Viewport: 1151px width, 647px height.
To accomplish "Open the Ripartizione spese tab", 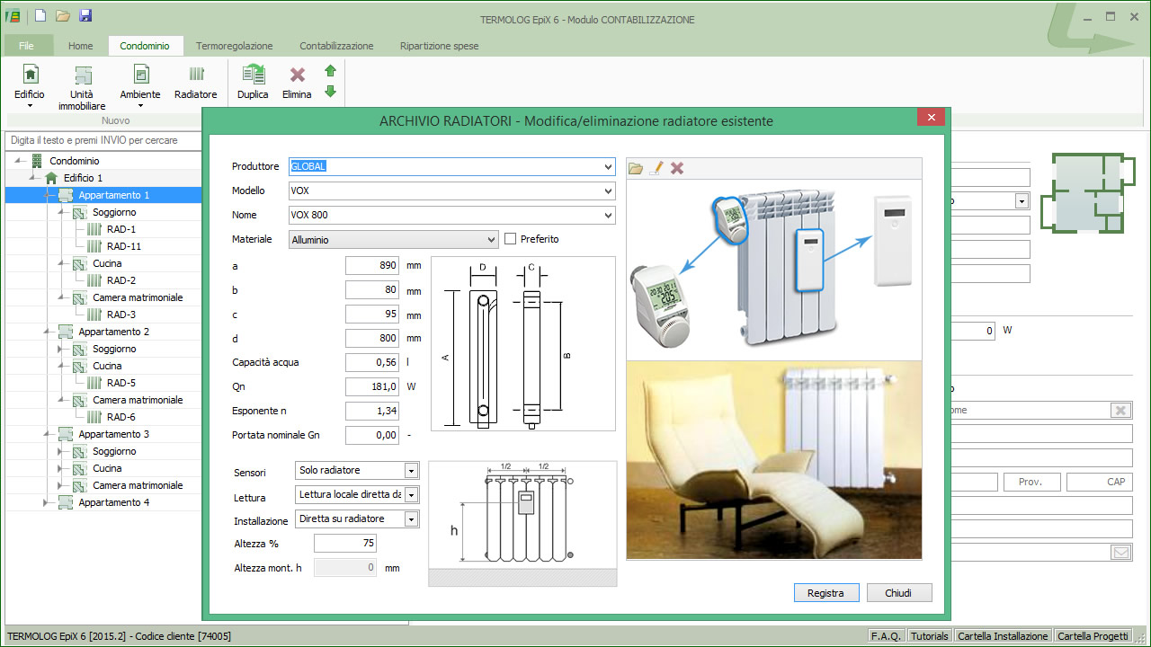I will 439,46.
